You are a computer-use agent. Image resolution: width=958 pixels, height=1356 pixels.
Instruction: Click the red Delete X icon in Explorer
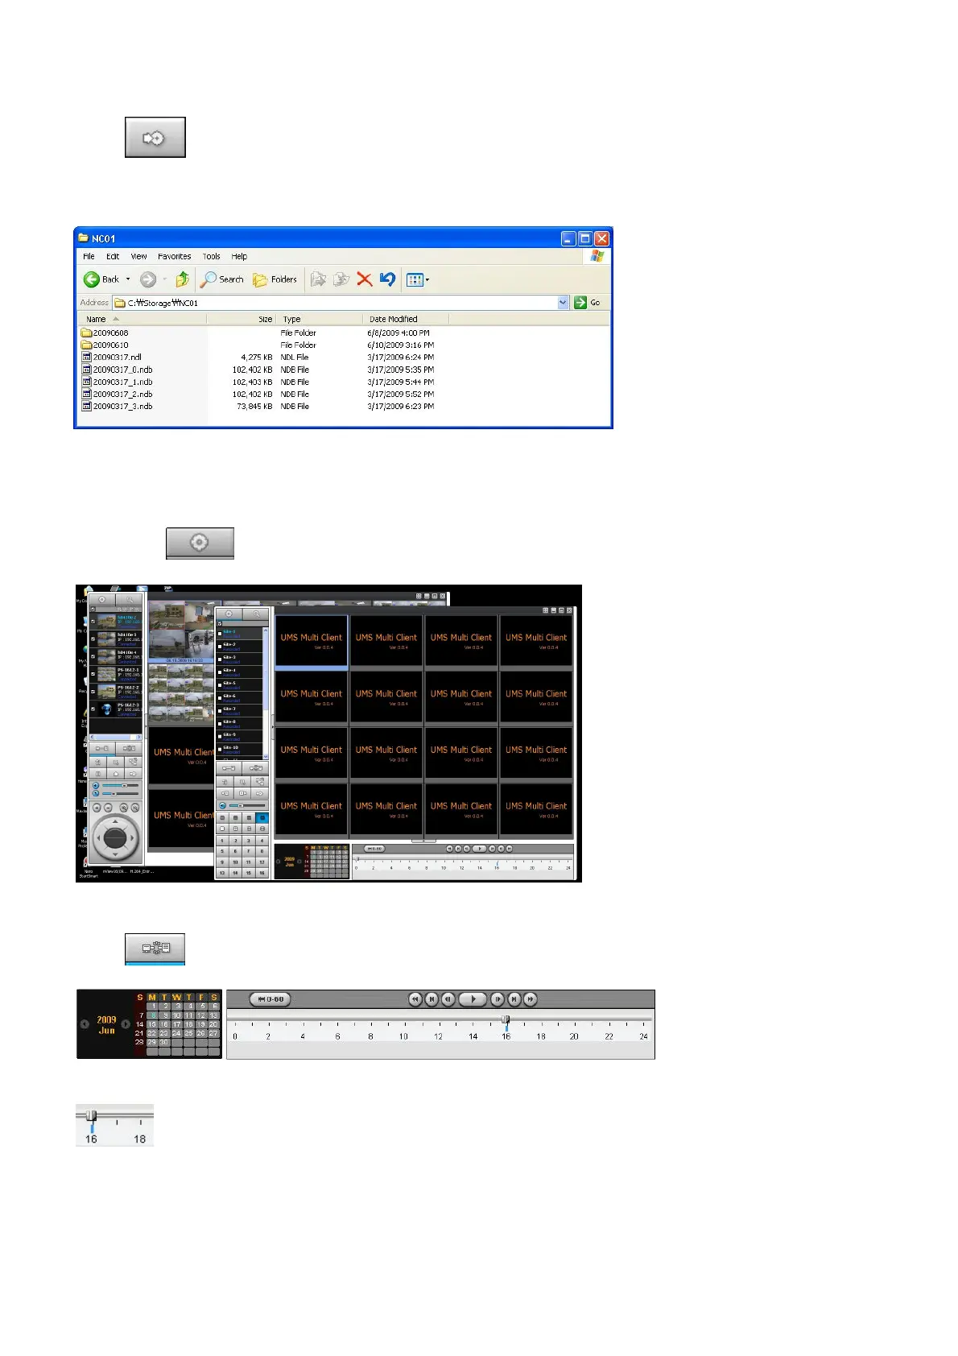point(364,279)
